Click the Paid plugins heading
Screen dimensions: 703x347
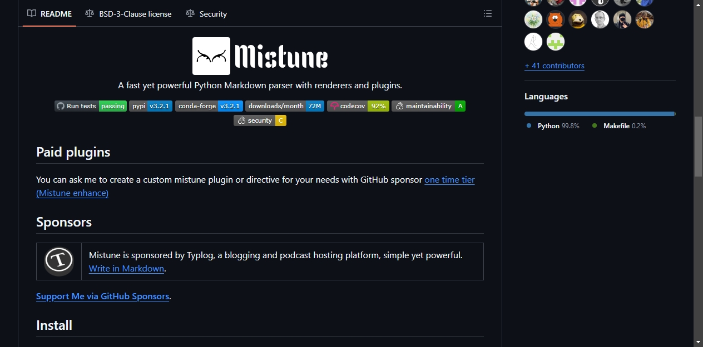tap(73, 152)
